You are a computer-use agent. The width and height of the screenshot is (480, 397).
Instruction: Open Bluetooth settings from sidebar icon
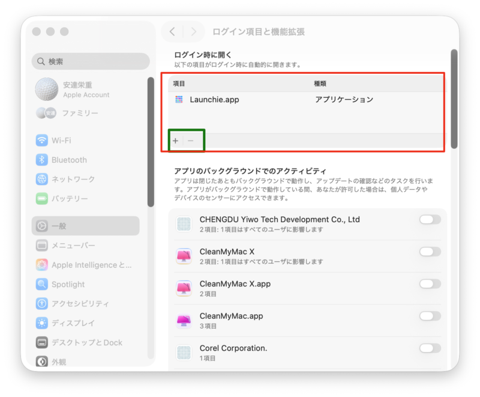(42, 160)
